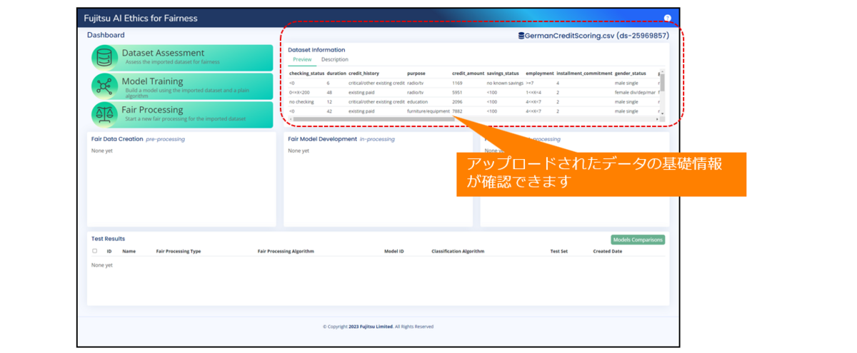Screen dimensions: 857x353
Task: Open the help icon in the header
Action: click(668, 18)
